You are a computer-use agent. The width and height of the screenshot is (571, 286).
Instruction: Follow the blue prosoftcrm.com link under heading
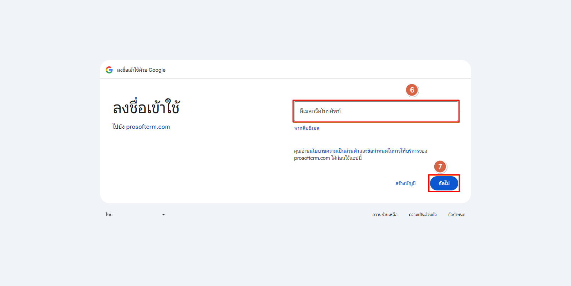(148, 127)
